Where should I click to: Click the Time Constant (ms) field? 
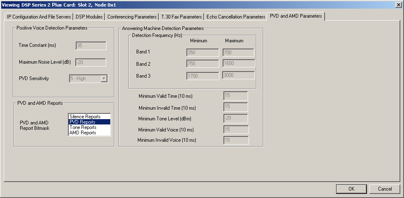(x=91, y=46)
